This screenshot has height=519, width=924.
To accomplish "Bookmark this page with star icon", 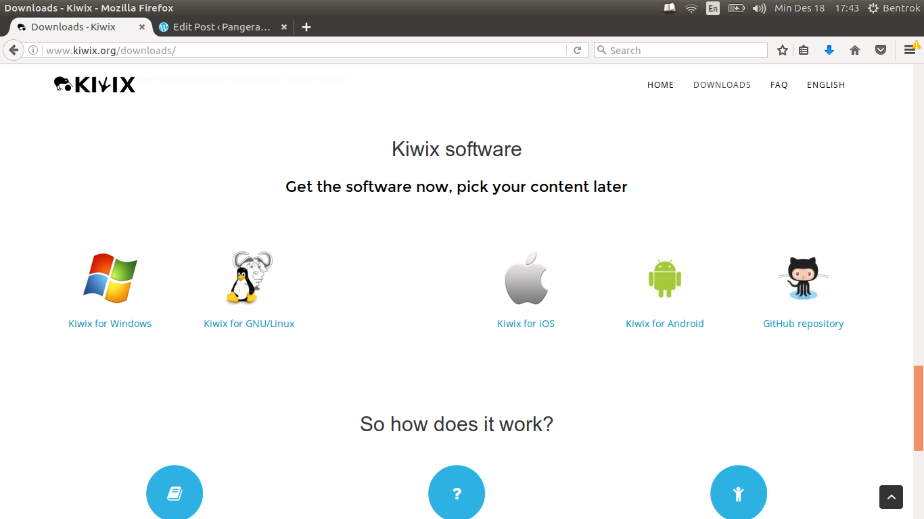I will click(783, 50).
